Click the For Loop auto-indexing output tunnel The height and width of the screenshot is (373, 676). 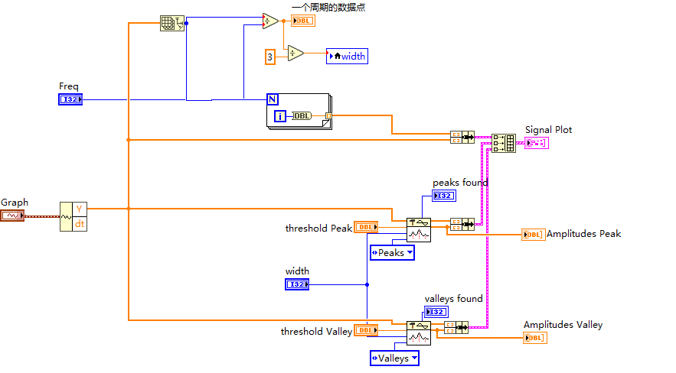328,115
